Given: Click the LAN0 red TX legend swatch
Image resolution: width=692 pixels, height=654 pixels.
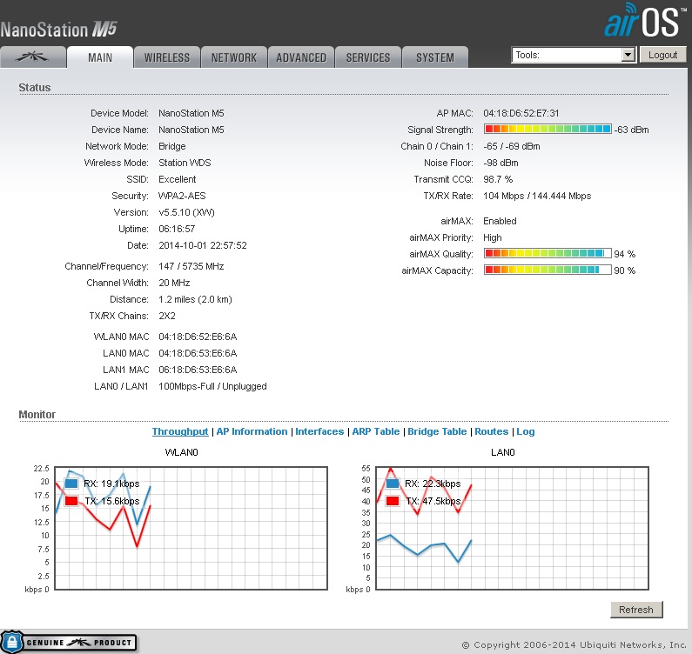Looking at the screenshot, I should tap(393, 501).
